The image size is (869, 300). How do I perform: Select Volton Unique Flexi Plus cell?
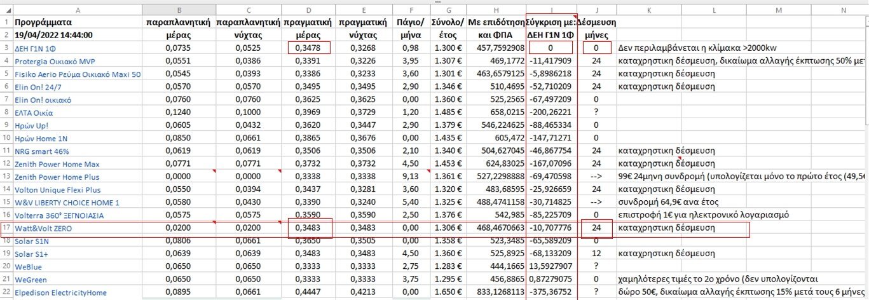77,189
